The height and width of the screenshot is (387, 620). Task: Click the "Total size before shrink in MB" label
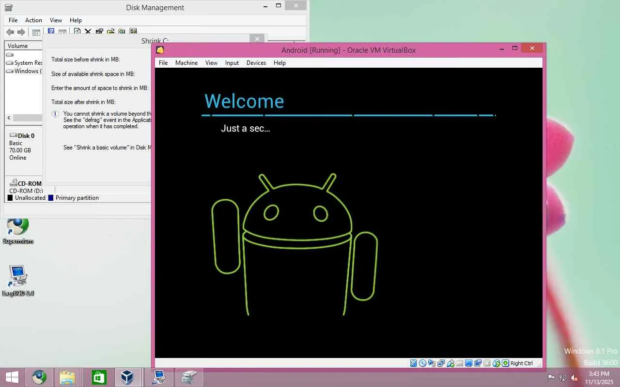86,60
